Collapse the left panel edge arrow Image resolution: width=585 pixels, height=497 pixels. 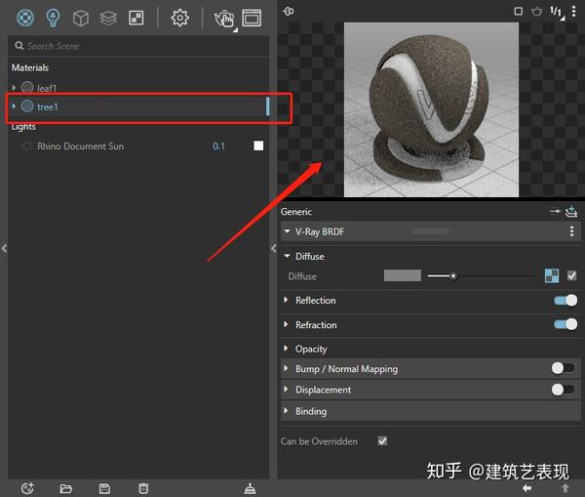click(x=4, y=248)
